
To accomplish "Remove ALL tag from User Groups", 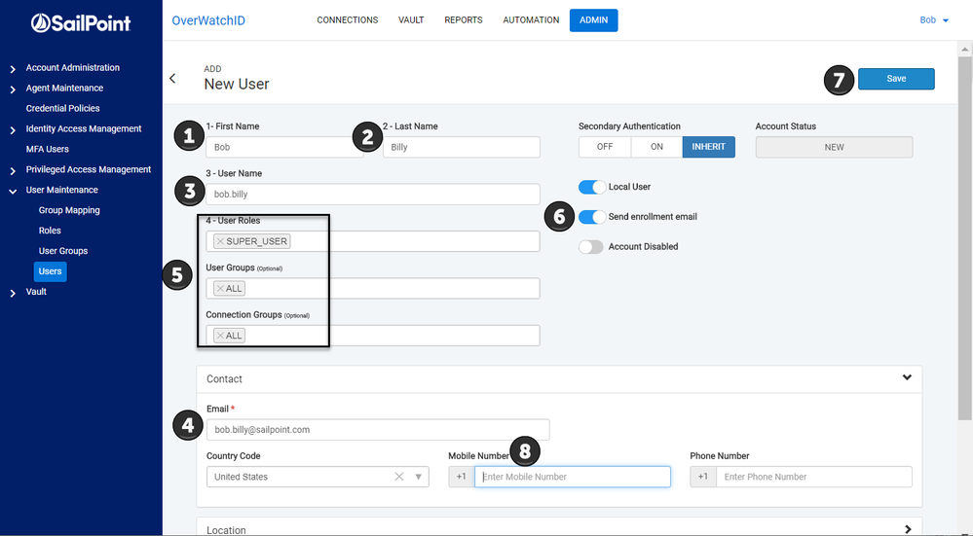I will [220, 289].
